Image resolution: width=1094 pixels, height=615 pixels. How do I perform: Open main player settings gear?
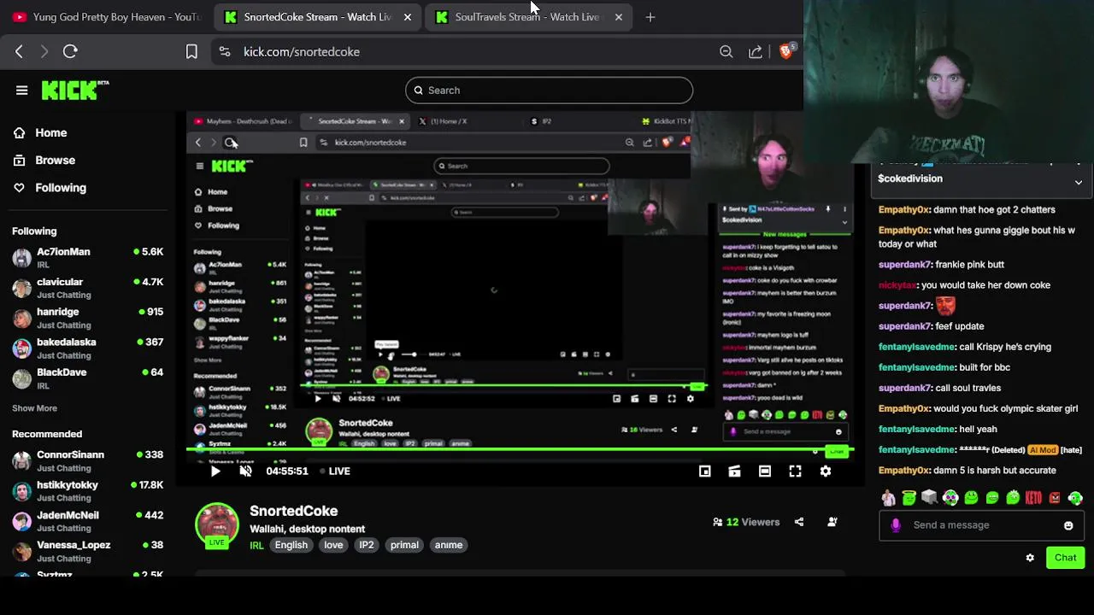[826, 471]
